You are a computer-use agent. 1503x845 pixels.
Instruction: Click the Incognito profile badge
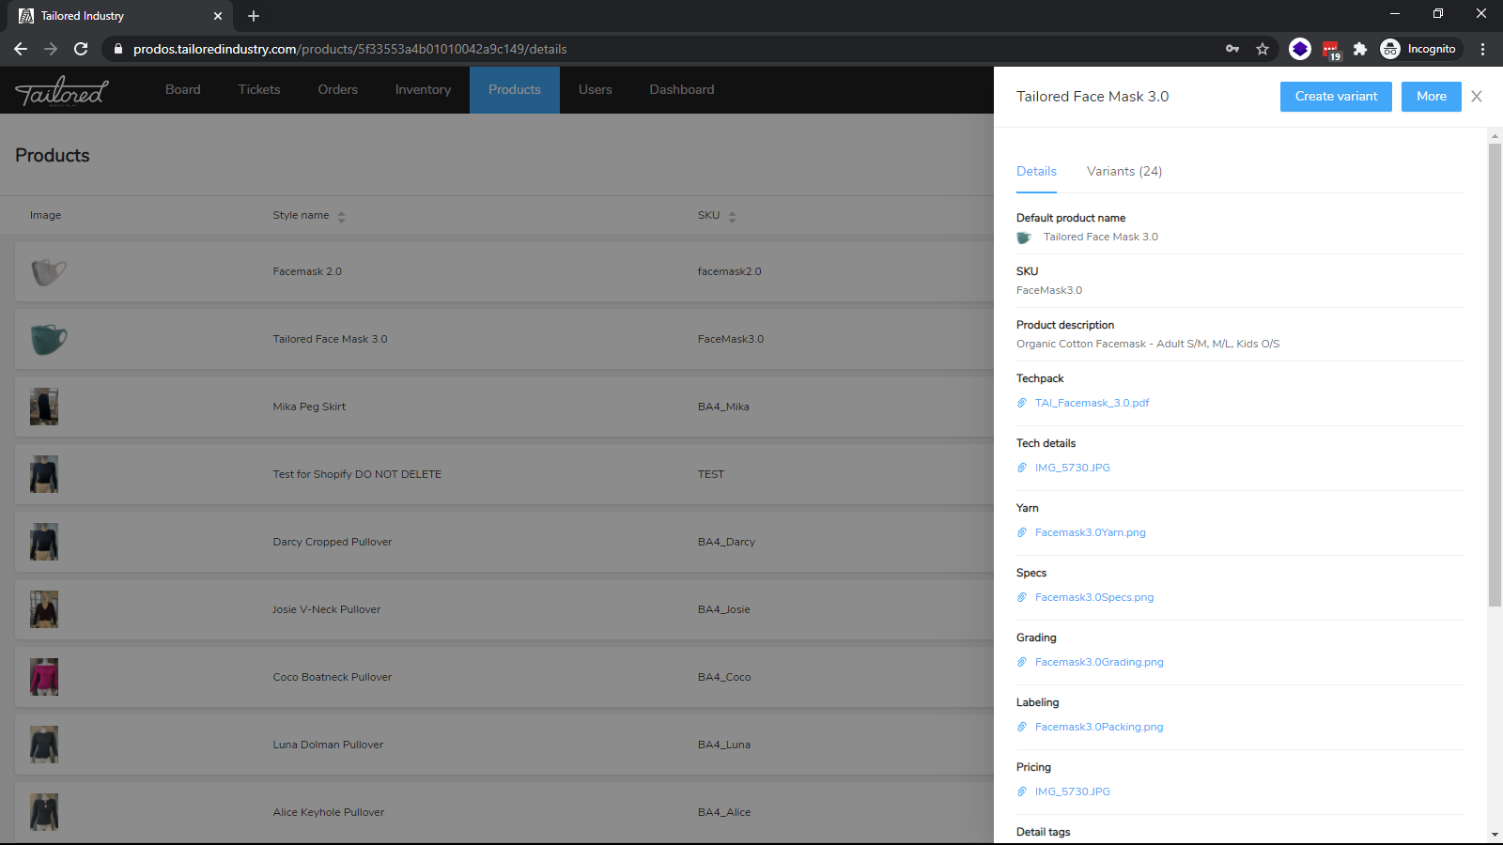click(1419, 49)
